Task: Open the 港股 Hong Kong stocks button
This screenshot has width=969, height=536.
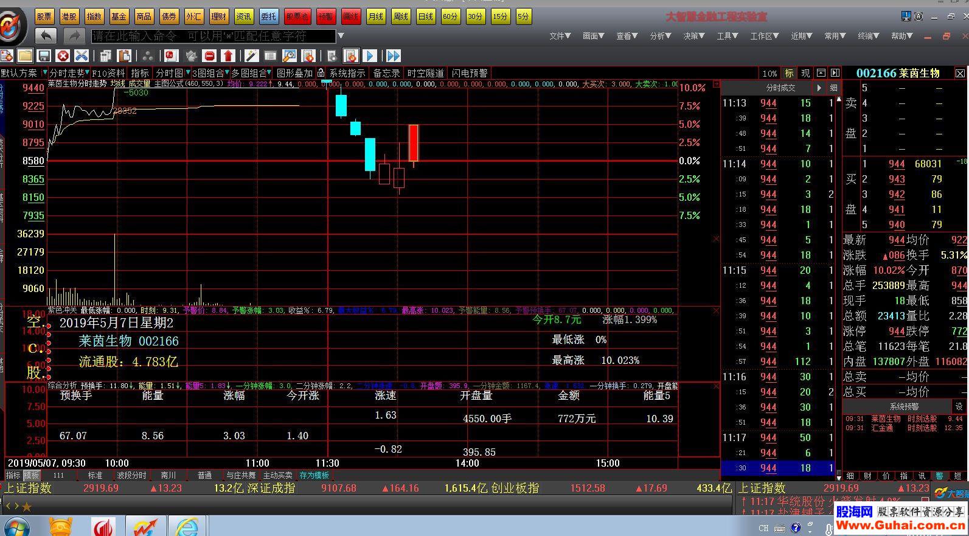Action: tap(69, 16)
